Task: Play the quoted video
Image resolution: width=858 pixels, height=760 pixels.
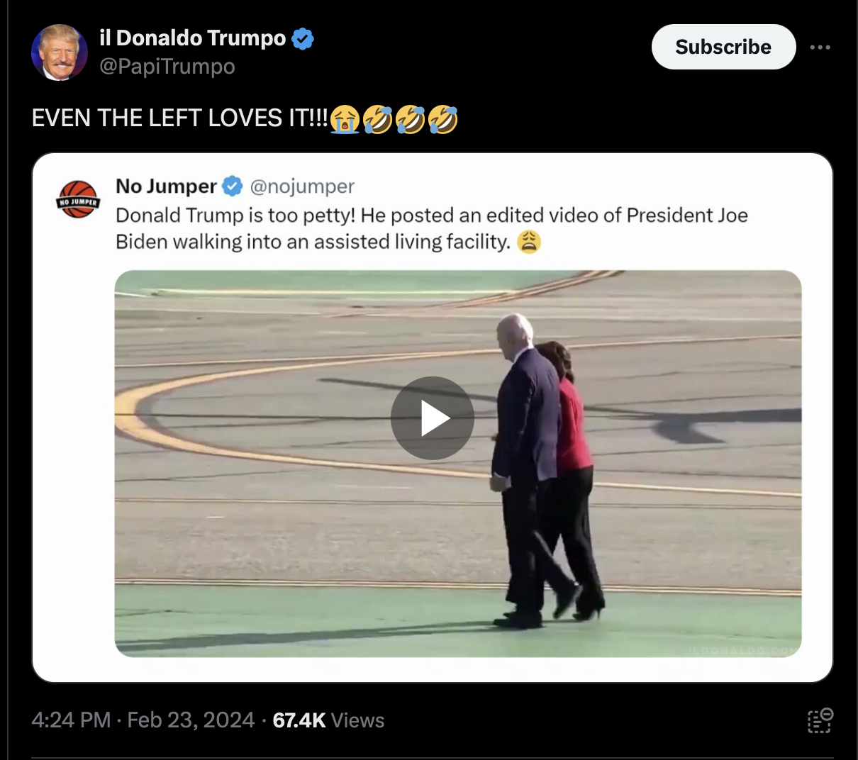Action: [x=433, y=418]
